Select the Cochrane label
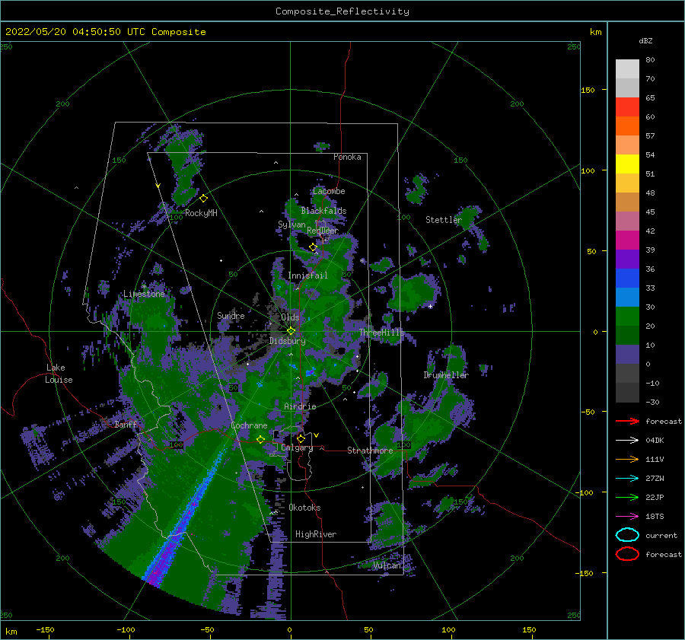Screen dimensions: 685x640 [x=249, y=425]
